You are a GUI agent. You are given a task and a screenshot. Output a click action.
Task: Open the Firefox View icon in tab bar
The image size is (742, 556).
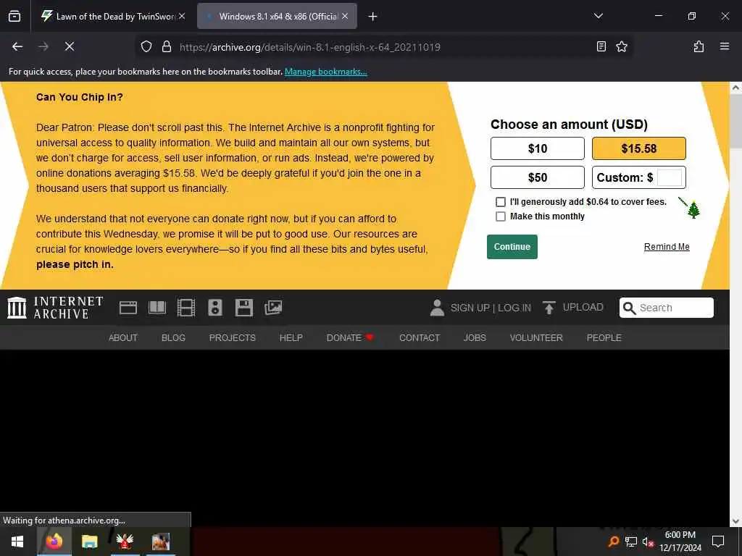pyautogui.click(x=14, y=16)
